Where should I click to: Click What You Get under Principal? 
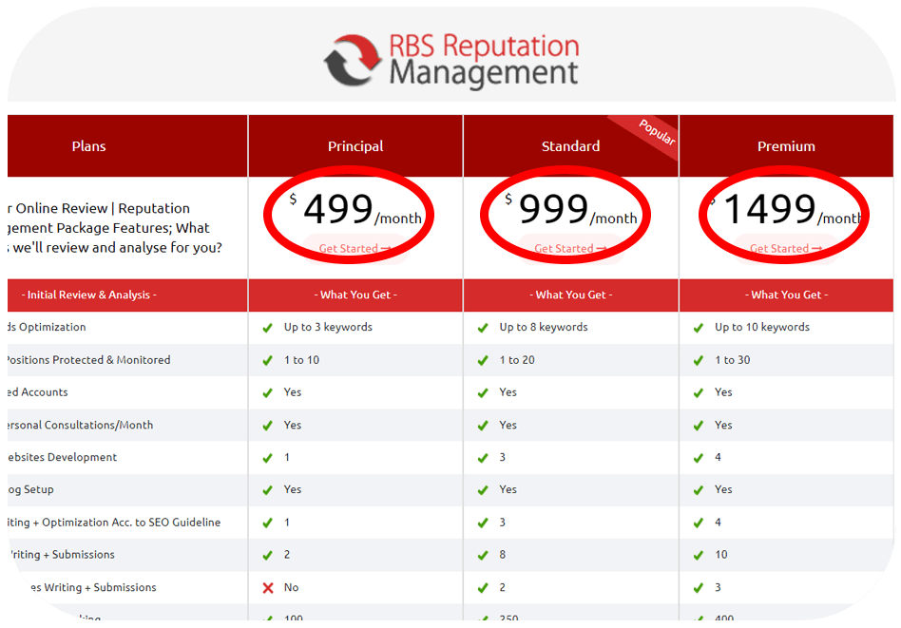tap(355, 295)
